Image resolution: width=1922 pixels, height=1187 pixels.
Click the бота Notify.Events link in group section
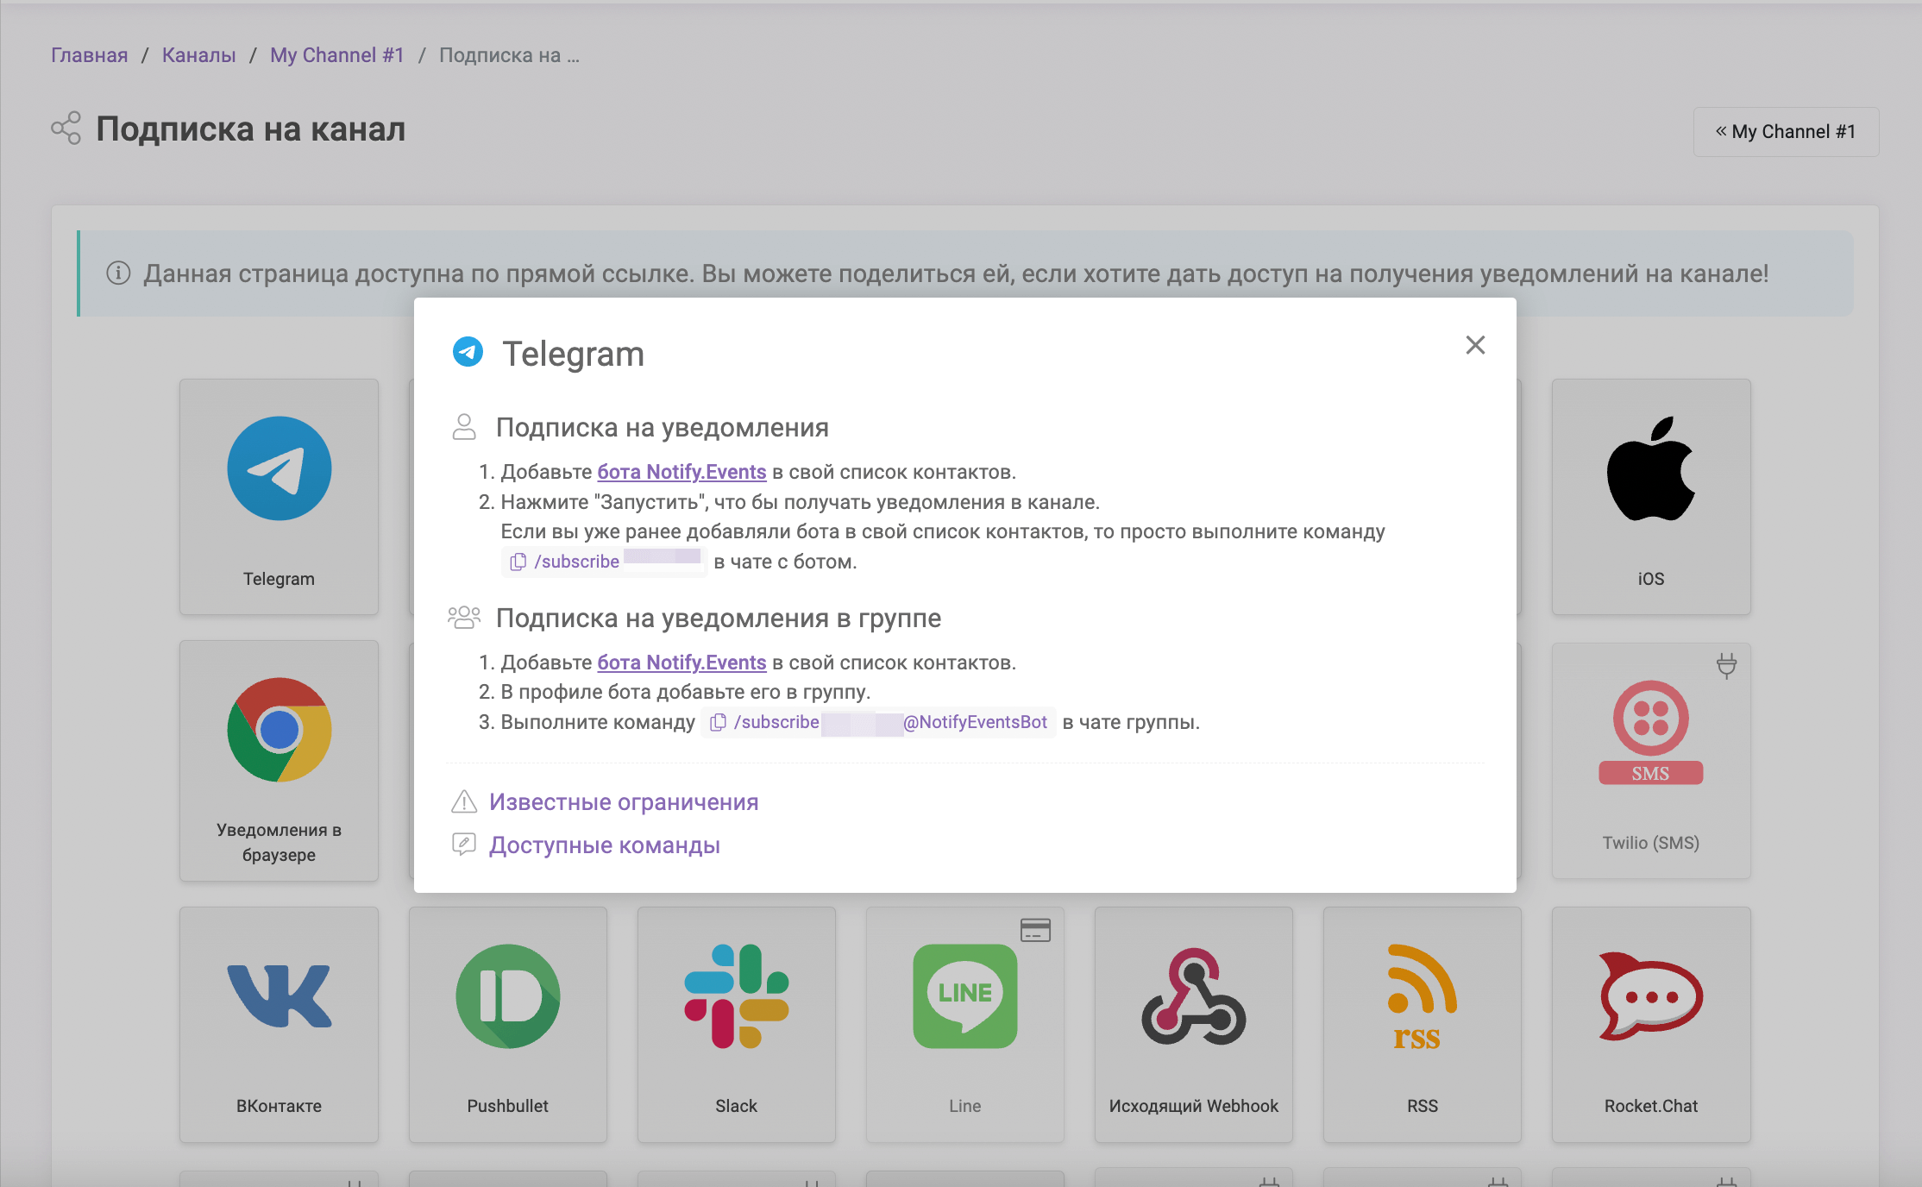coord(682,663)
